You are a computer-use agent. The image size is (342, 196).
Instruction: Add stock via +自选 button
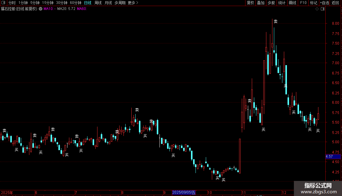pos(324,3)
